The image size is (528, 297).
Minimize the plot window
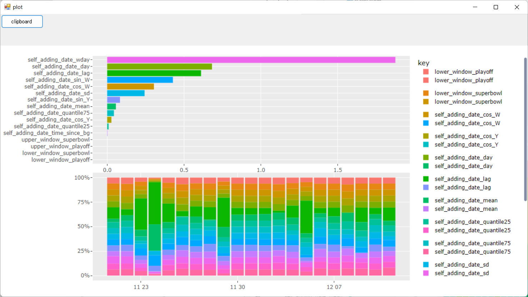click(x=475, y=7)
